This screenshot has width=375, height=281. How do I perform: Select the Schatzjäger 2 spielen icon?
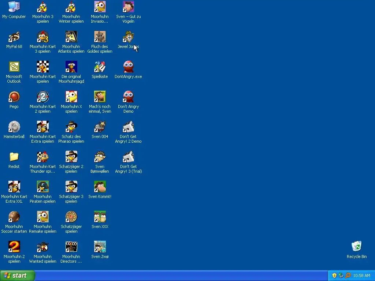pyautogui.click(x=71, y=157)
